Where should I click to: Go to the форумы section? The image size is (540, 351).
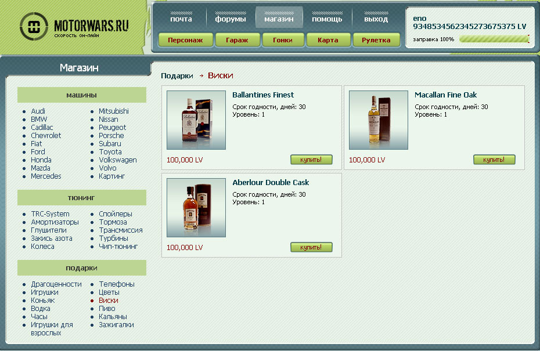pyautogui.click(x=231, y=19)
